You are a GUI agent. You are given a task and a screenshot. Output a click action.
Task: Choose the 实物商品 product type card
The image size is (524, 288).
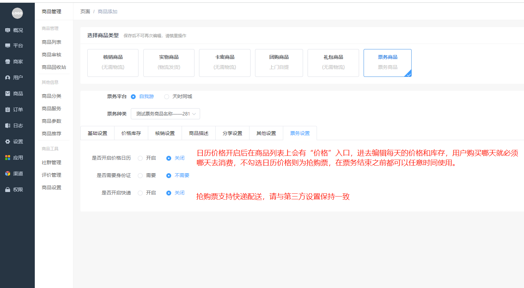[169, 63]
